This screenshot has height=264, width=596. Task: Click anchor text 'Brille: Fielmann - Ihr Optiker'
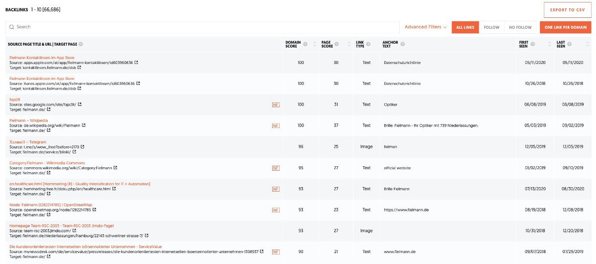coord(431,126)
